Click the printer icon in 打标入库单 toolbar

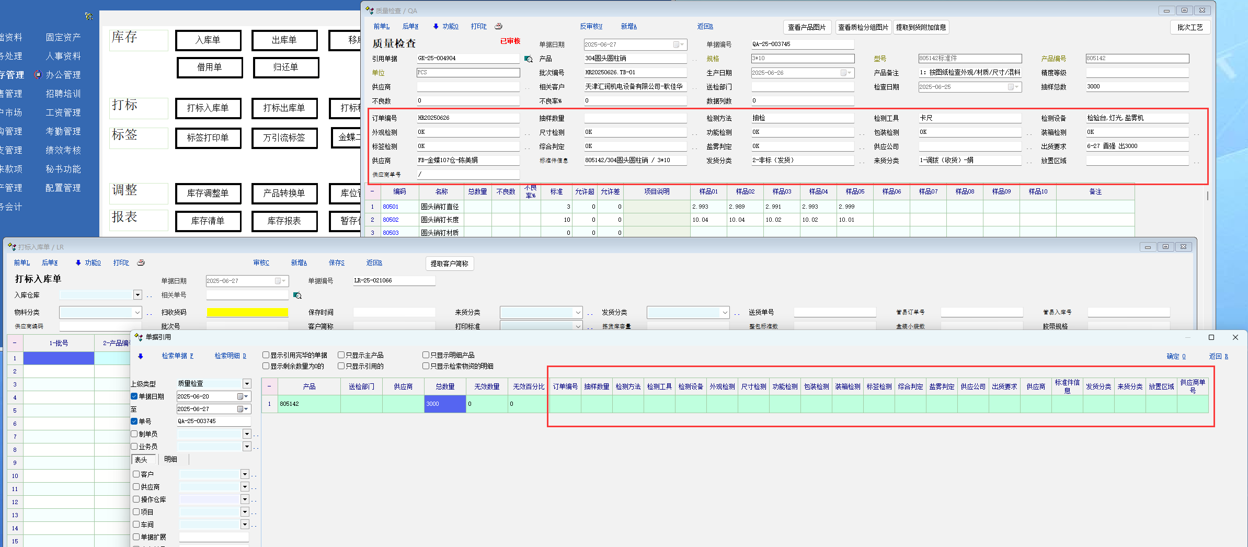tap(141, 263)
